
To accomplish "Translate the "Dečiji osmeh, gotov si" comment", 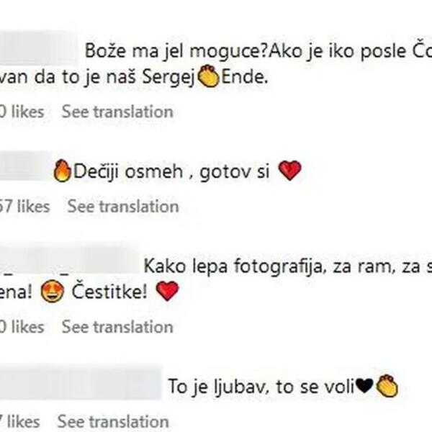I will click(122, 207).
